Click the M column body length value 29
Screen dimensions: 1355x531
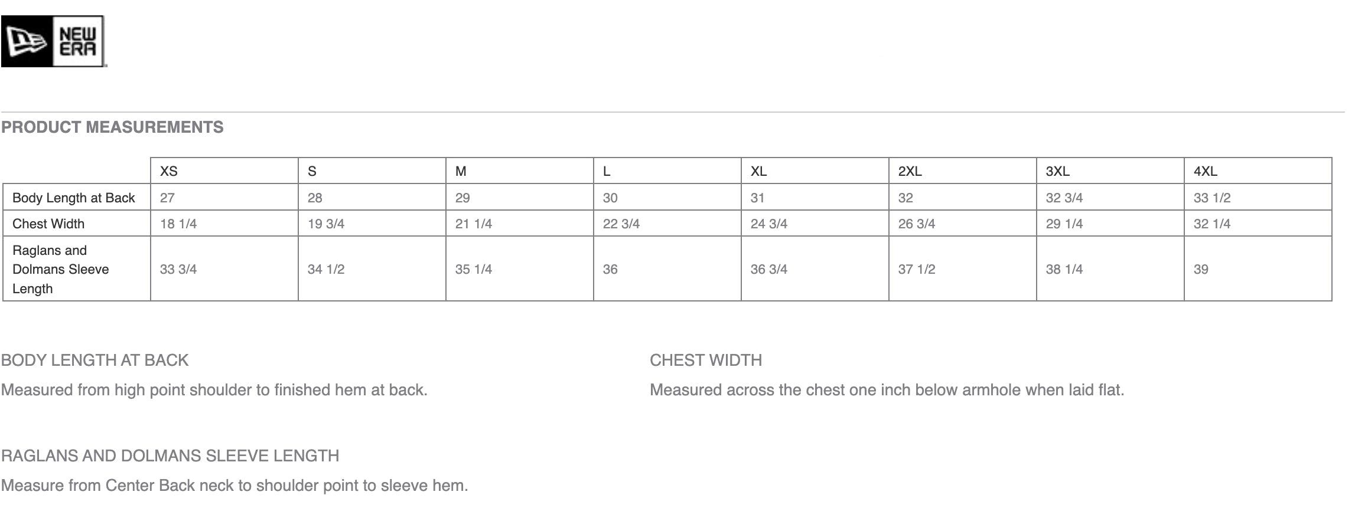click(x=462, y=198)
